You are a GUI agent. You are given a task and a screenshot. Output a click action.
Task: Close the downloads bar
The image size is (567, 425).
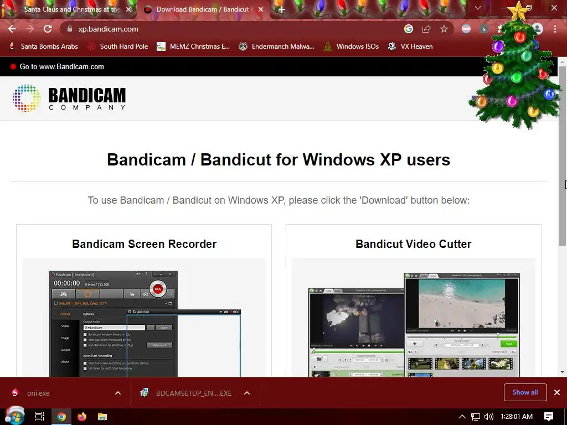tap(557, 392)
